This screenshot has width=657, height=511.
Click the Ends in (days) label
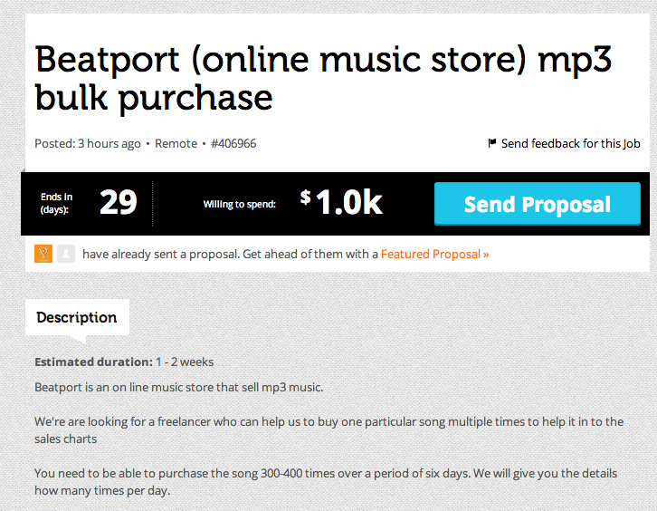point(57,203)
